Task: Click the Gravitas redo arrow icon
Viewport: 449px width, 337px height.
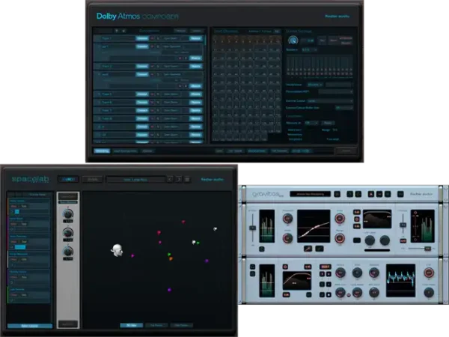Action: coord(358,194)
